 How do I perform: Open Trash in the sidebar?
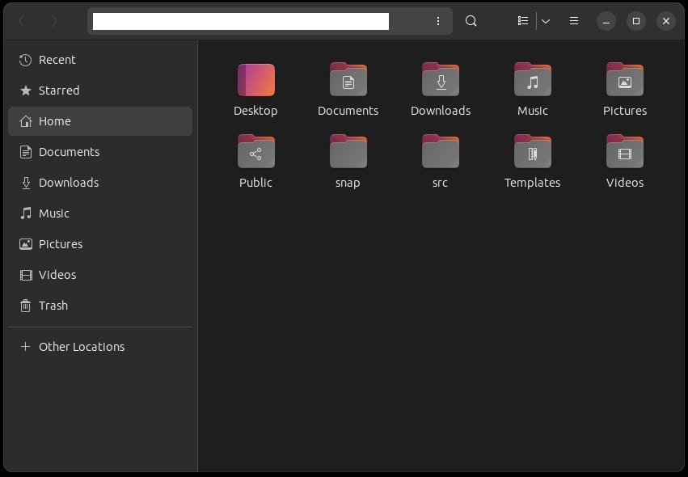pyautogui.click(x=100, y=306)
